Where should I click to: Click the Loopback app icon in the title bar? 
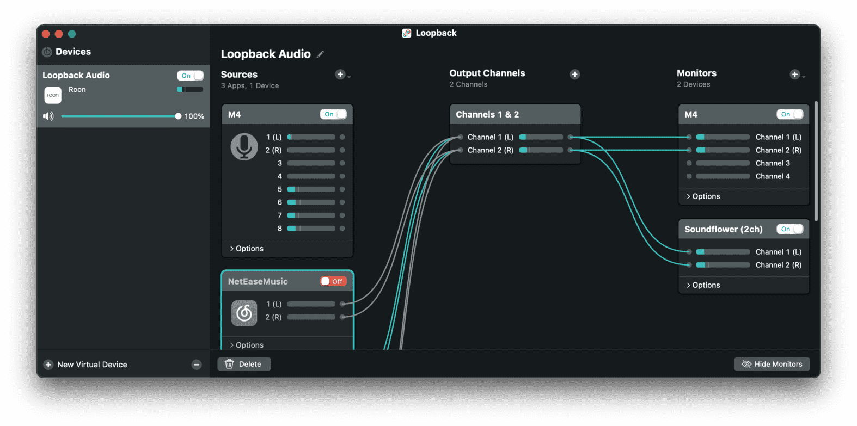coord(406,33)
